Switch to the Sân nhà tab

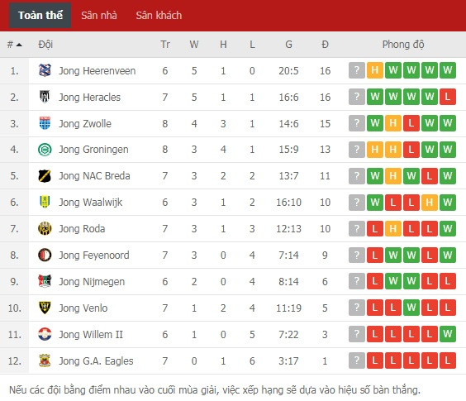pyautogui.click(x=99, y=15)
